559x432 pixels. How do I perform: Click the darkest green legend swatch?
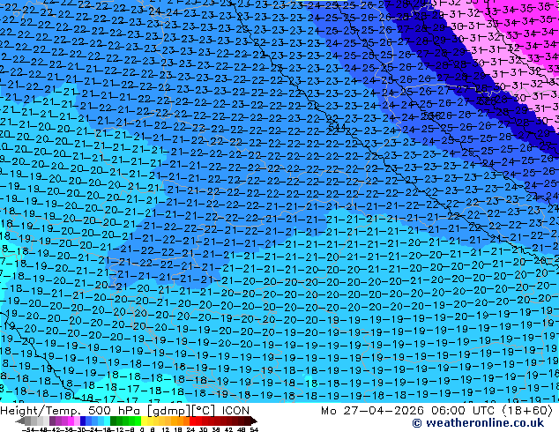[113, 421]
